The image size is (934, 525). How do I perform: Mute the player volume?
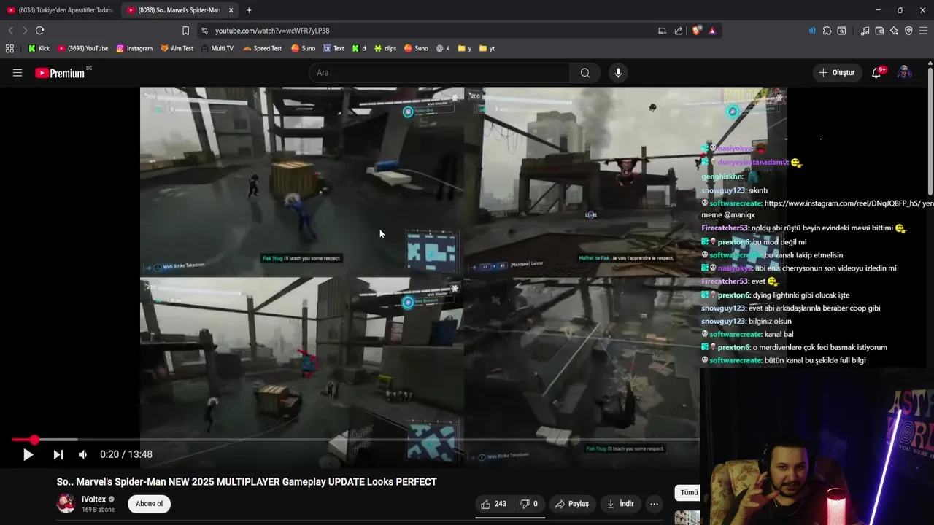(82, 454)
